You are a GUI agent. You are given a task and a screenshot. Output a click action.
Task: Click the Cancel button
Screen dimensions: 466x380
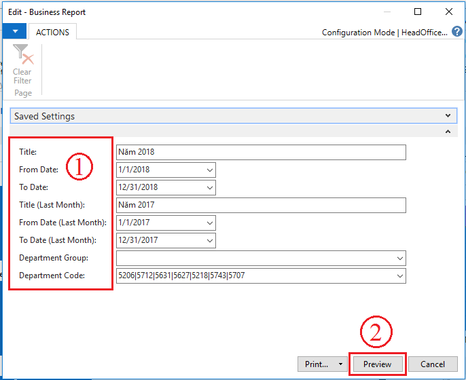[433, 364]
